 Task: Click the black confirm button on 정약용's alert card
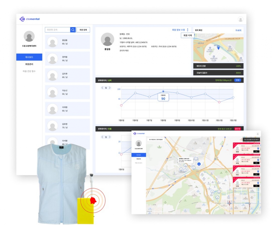(256, 163)
